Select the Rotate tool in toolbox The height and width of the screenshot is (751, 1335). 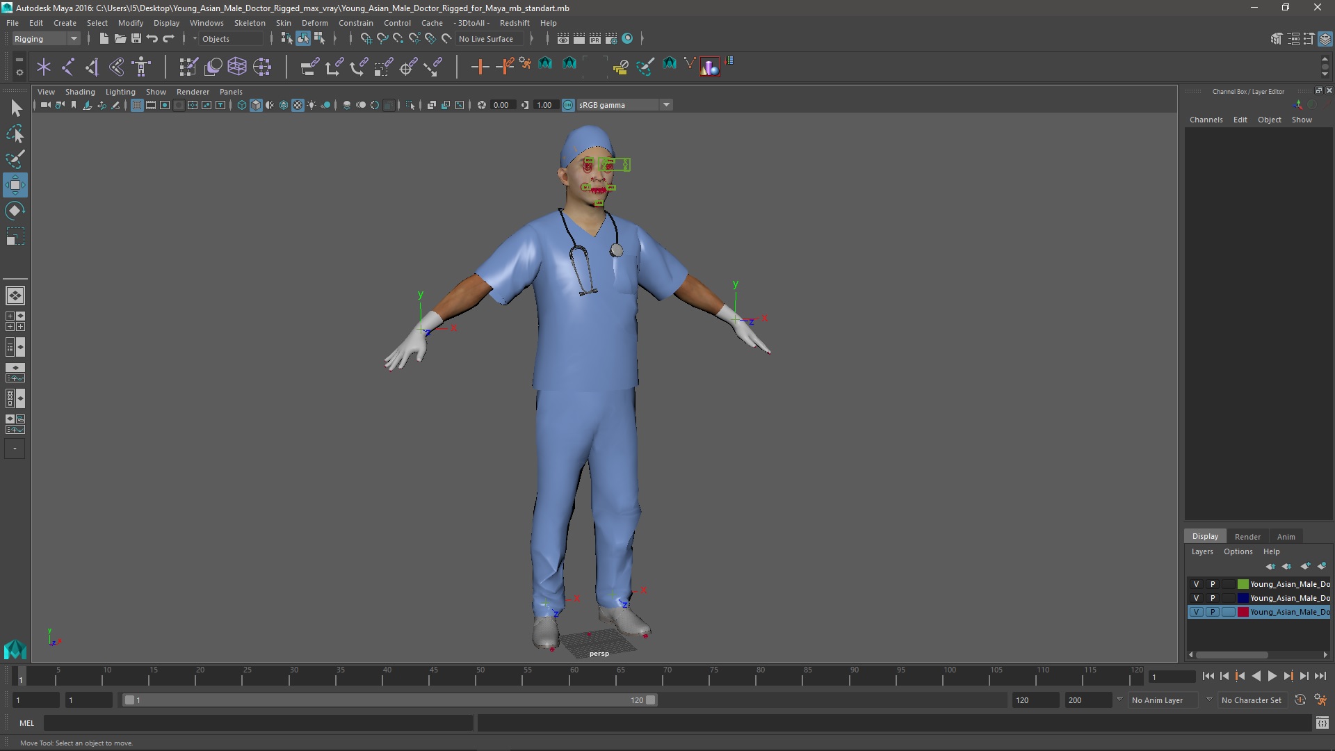coord(15,210)
